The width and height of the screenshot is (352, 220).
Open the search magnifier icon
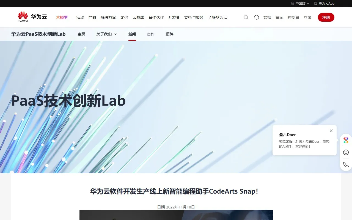[246, 17]
